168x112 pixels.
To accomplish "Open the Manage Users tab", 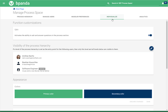I will pyautogui.click(x=48, y=17).
